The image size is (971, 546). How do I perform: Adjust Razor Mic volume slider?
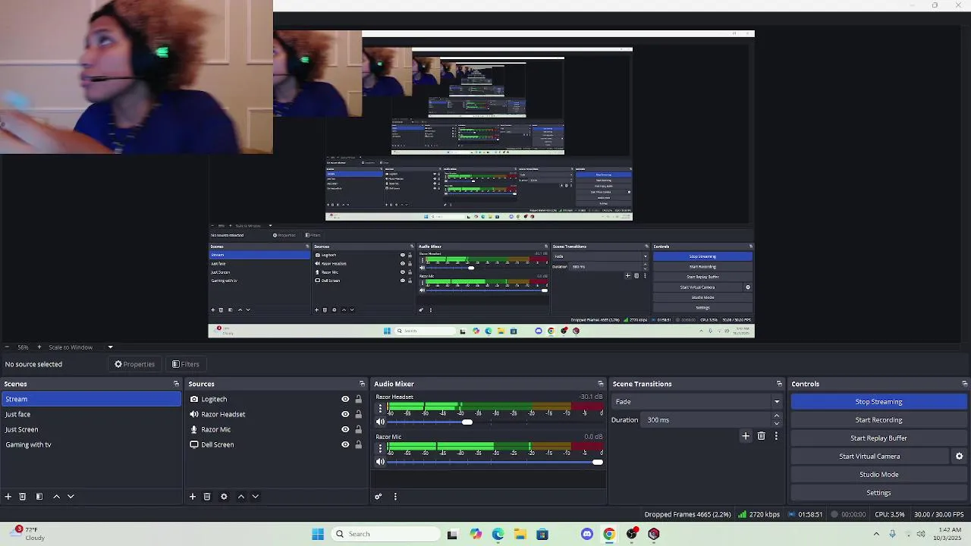click(598, 462)
